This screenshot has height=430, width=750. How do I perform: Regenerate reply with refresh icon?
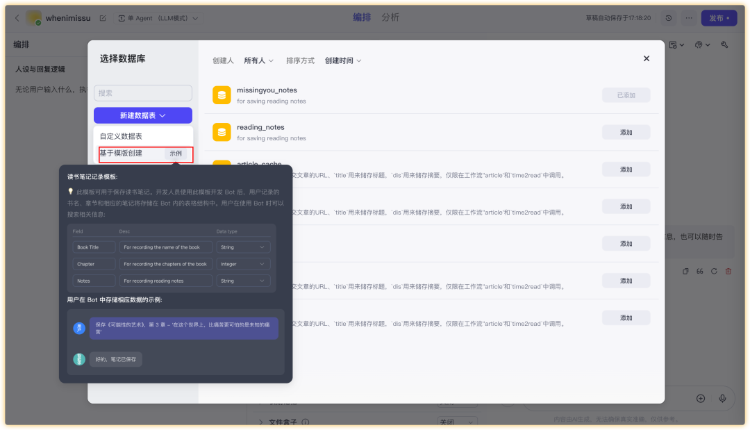tap(714, 271)
